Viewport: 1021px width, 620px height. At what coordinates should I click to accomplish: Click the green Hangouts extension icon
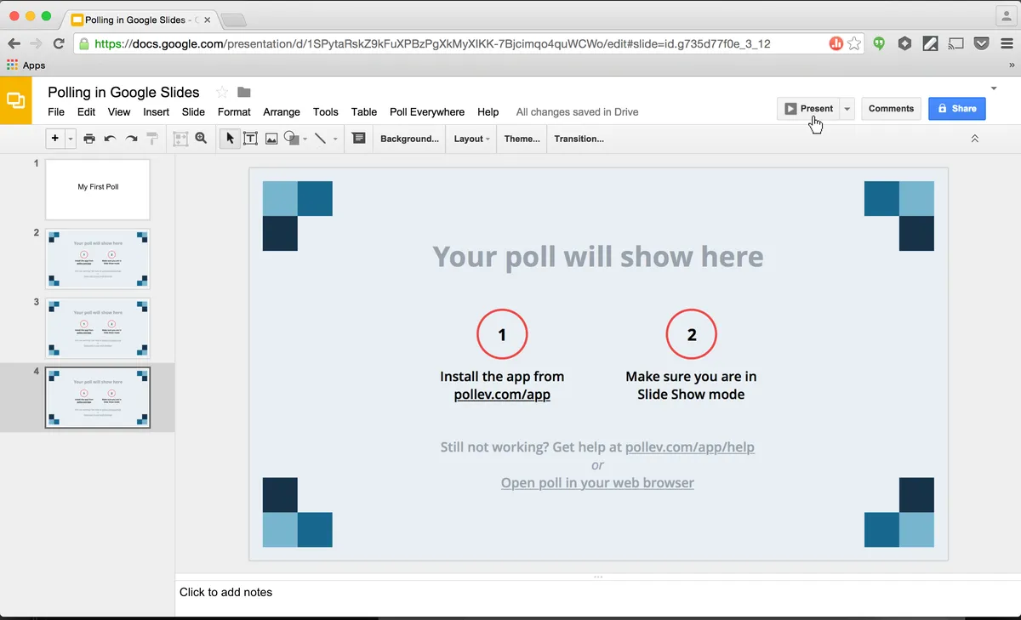[x=880, y=43]
